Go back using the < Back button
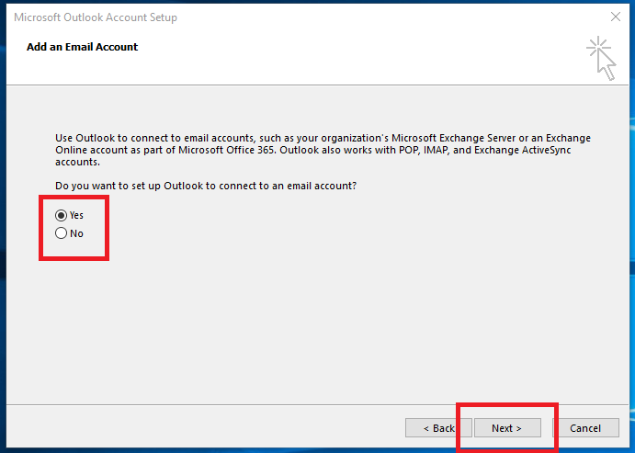 point(438,428)
